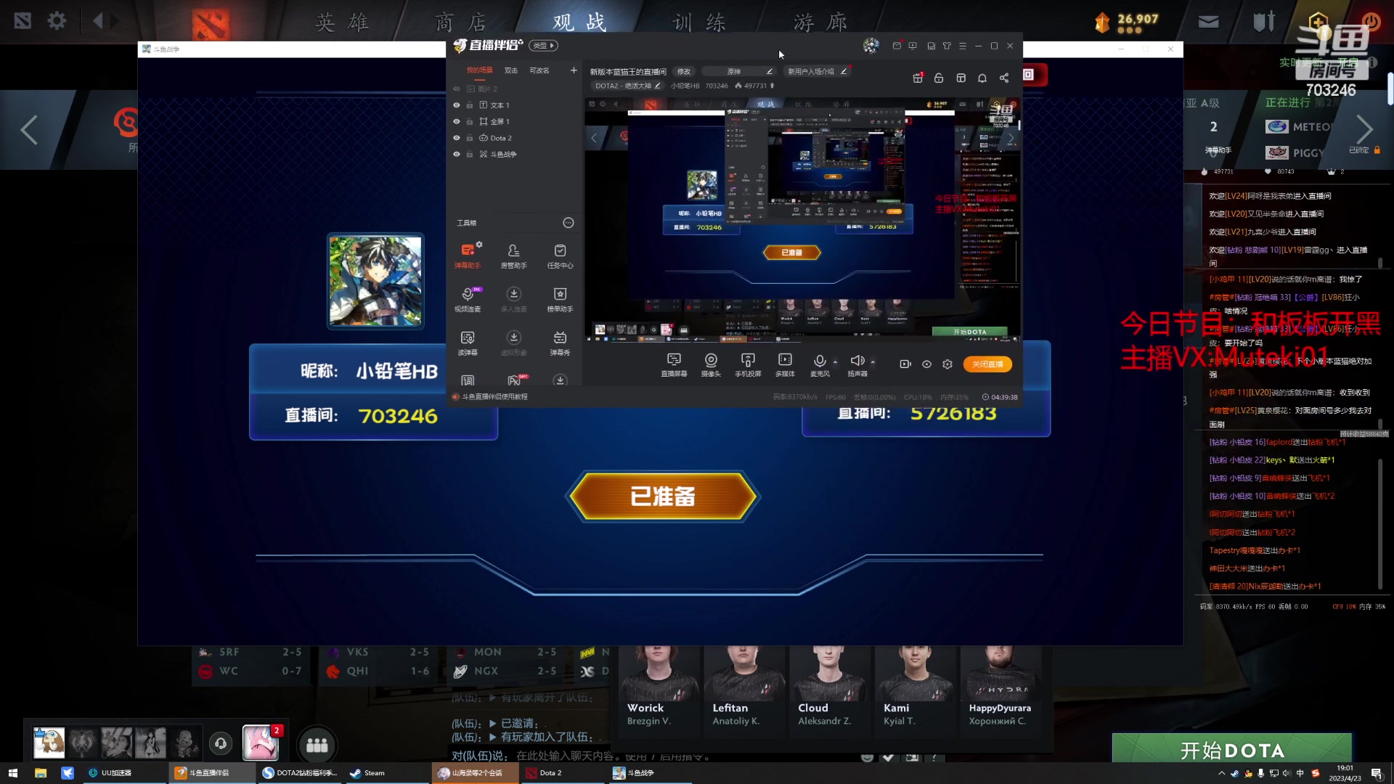Expand microphone options arrow
This screenshot has width=1394, height=784.
(835, 362)
